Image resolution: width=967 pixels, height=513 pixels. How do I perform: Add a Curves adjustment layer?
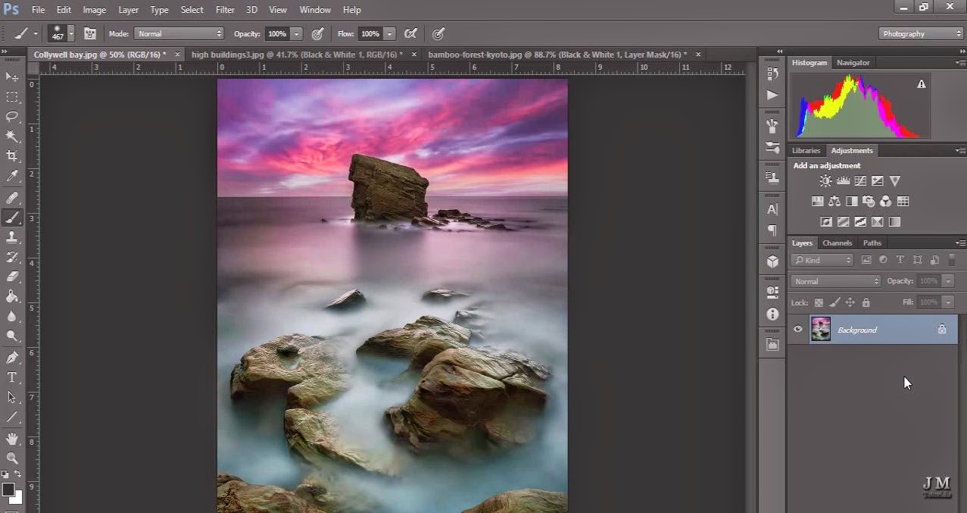click(x=859, y=180)
